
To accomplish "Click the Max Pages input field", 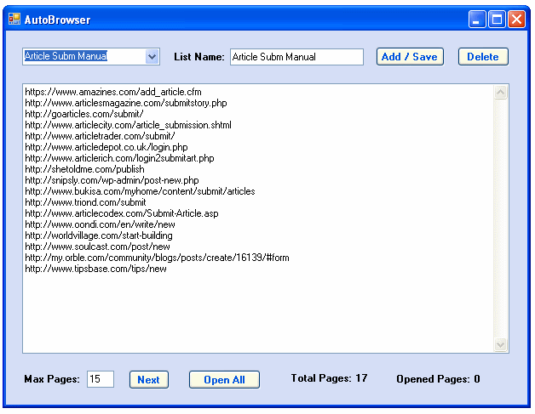I will coord(101,379).
